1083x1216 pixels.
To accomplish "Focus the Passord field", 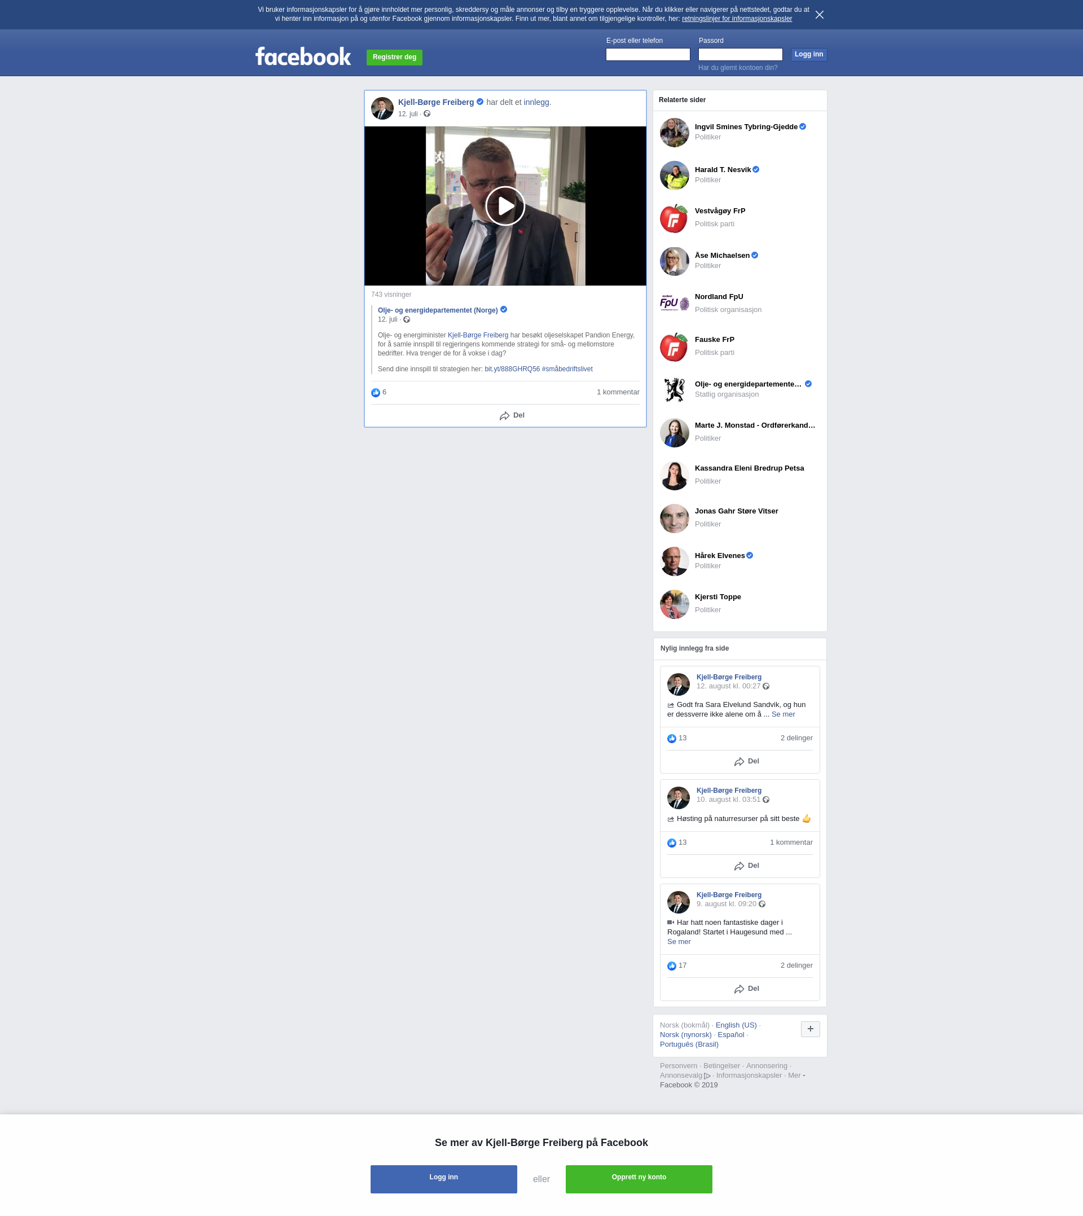I will (739, 54).
